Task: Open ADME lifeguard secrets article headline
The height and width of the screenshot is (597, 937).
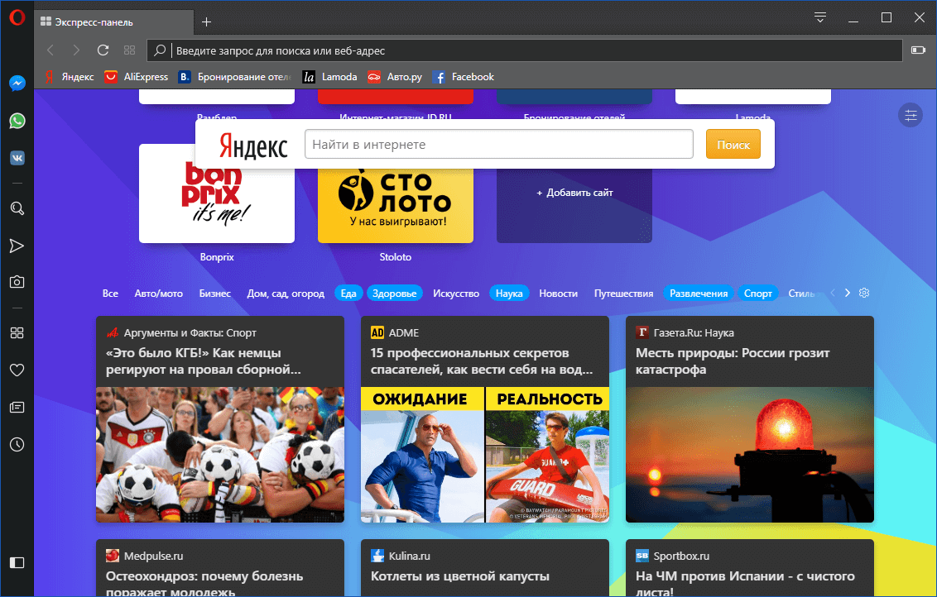Action: click(x=481, y=361)
